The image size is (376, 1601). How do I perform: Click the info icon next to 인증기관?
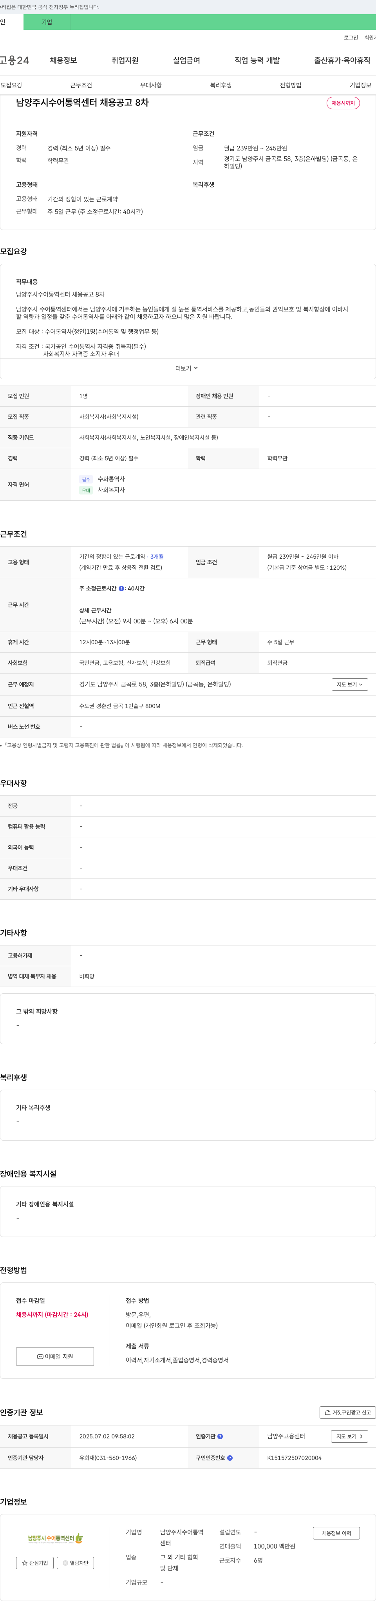click(220, 1436)
